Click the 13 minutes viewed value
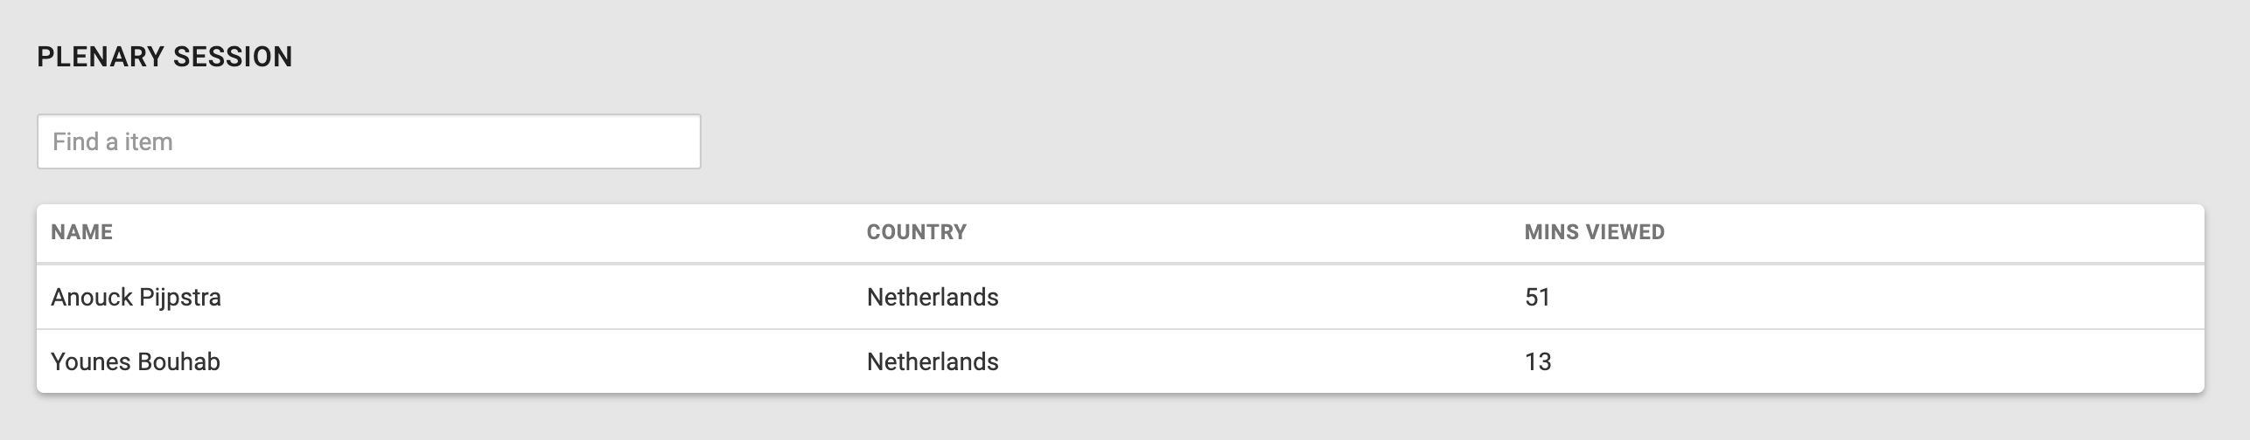The width and height of the screenshot is (2250, 440). 1537,362
